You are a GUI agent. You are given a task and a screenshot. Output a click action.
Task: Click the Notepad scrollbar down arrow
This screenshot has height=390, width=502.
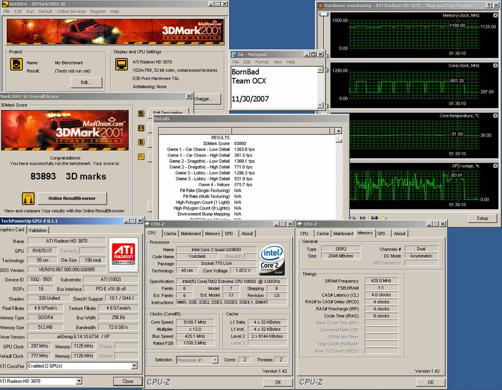pos(320,105)
